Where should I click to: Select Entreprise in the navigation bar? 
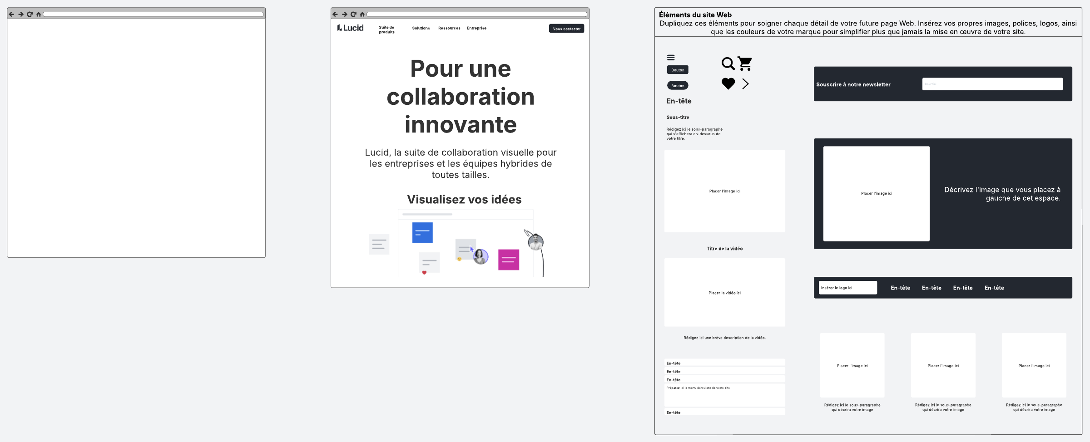476,28
